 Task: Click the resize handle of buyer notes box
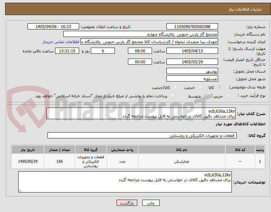20,191
